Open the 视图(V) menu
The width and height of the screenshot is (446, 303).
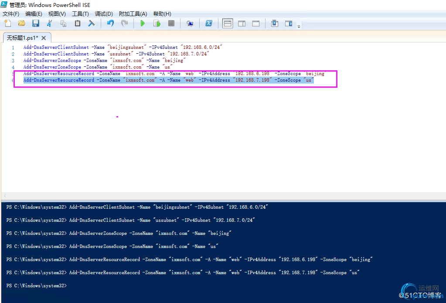[x=57, y=14]
